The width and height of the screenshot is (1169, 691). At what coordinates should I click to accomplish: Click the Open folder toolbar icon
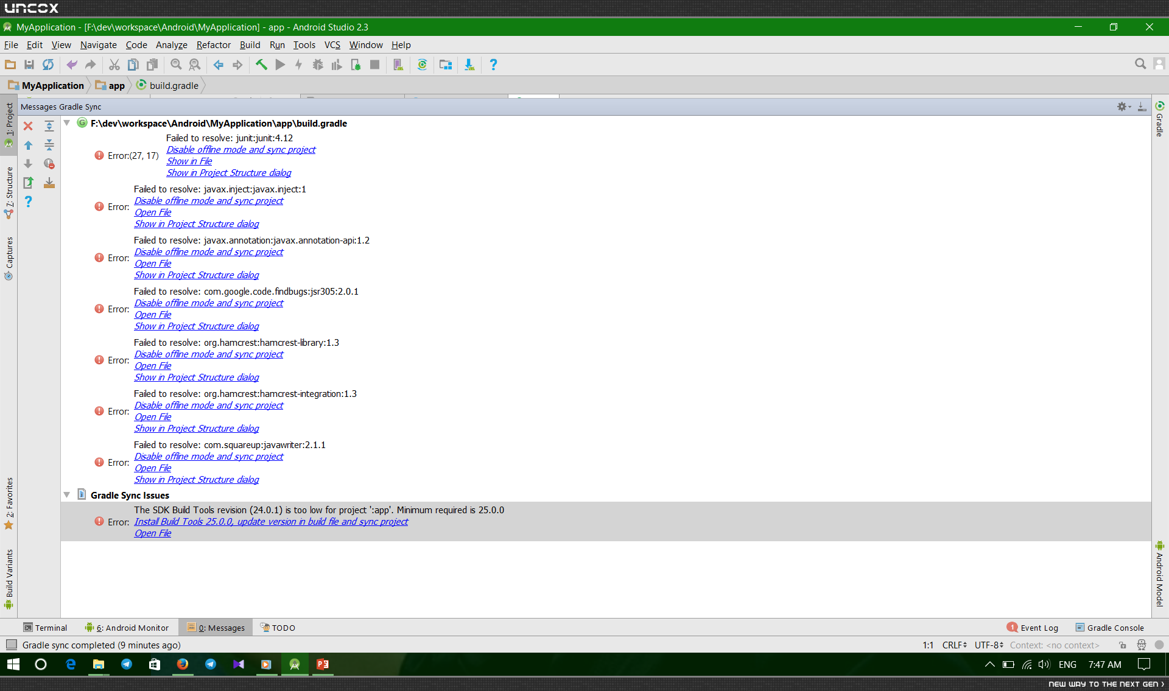coord(10,65)
